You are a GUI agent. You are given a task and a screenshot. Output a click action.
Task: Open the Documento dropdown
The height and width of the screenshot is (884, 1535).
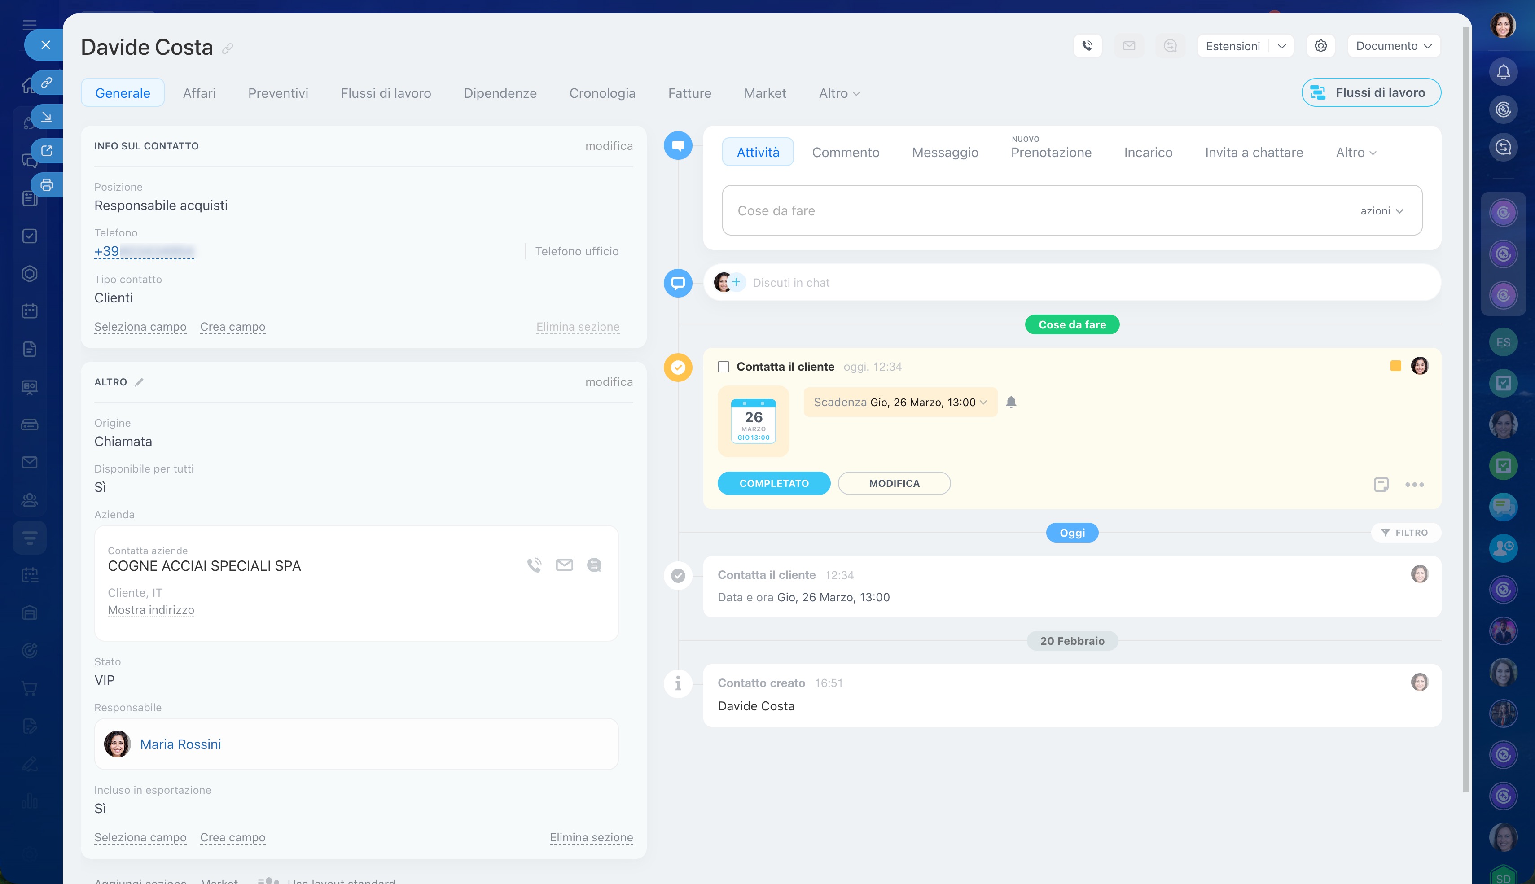pyautogui.click(x=1393, y=46)
